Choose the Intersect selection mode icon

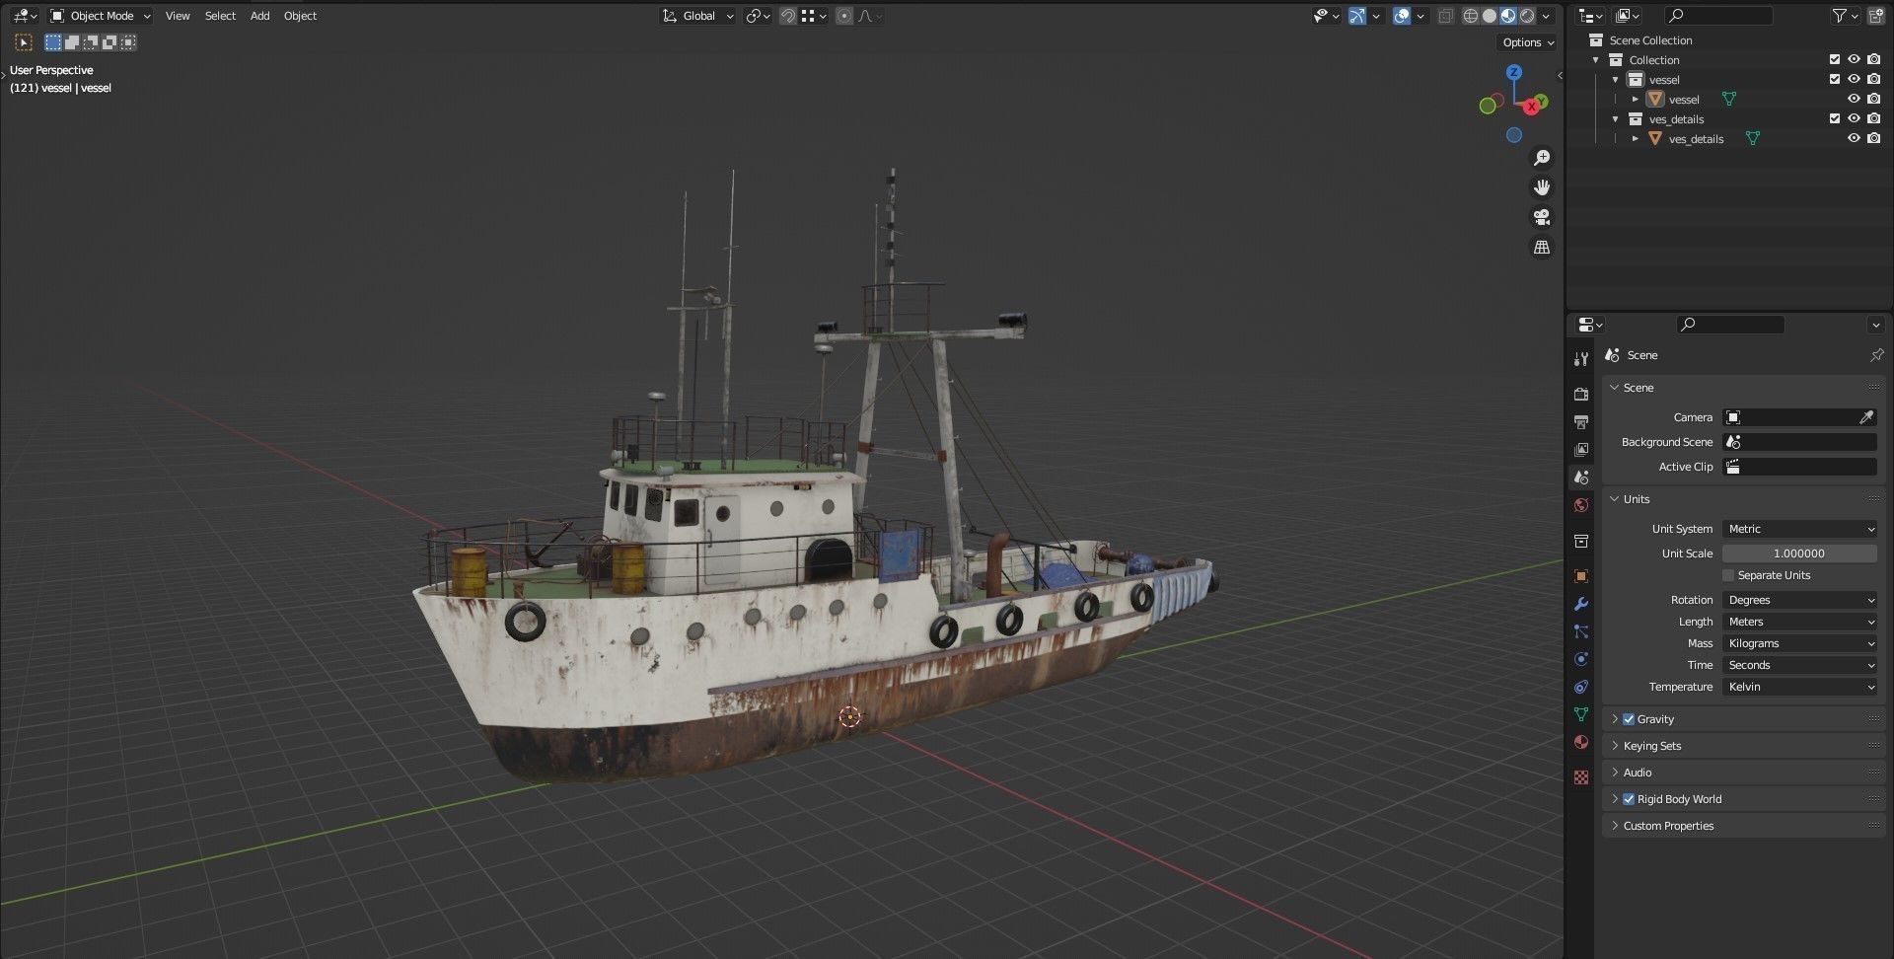(x=128, y=42)
